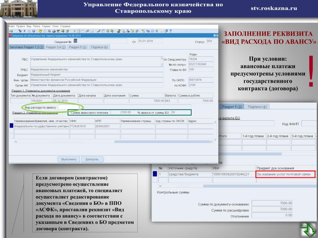318x238 pixels.
Task: Click the Выполнить button
Action: [69, 159]
